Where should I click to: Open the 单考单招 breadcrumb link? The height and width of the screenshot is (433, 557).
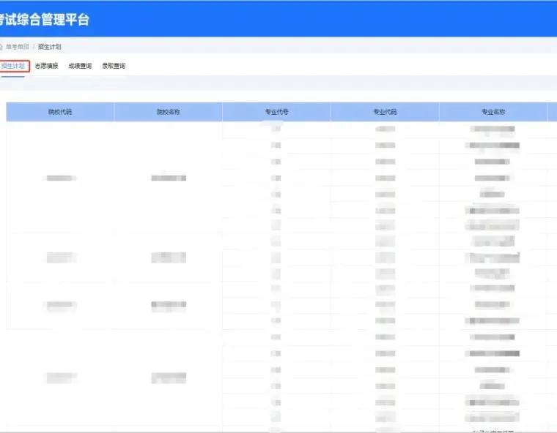tap(18, 46)
